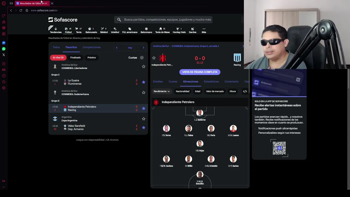Click the Sofascore logo
The image size is (350, 197).
coord(63,20)
